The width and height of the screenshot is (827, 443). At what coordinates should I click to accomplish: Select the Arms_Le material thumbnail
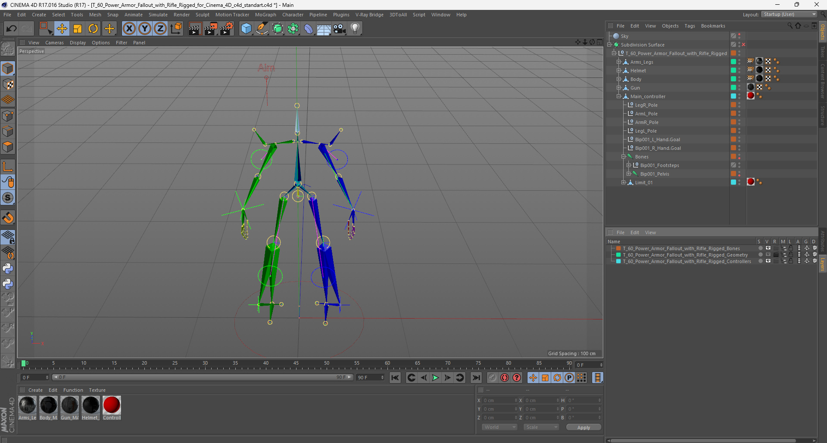(27, 408)
